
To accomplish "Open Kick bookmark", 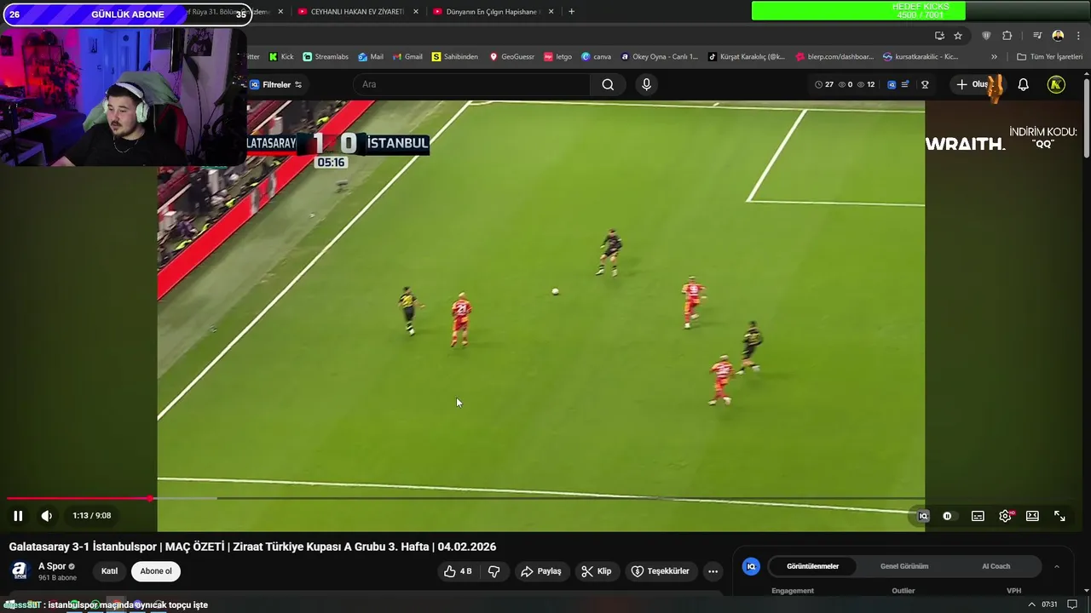I will tap(281, 57).
